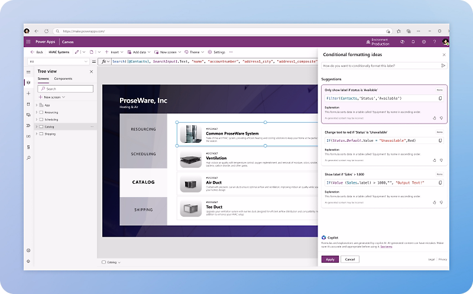Open the app launcher waffle icon
The image size is (473, 294).
pos(28,42)
